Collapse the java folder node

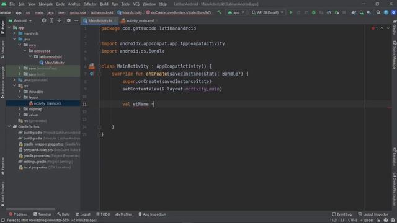(14, 39)
